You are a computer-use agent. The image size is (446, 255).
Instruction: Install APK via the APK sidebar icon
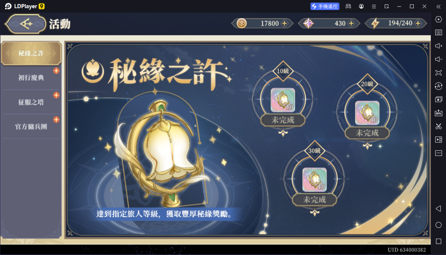point(438,113)
